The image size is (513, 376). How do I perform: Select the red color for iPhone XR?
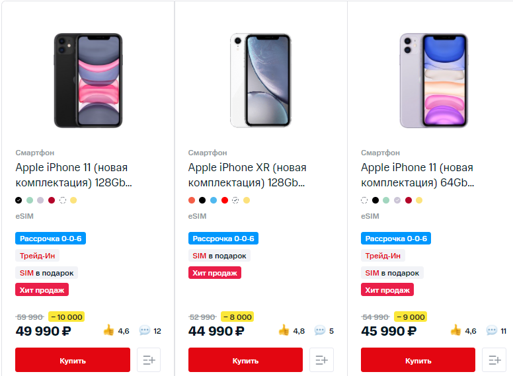coord(225,200)
